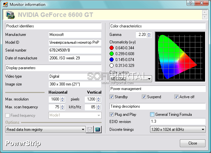Click the blue chromaticity color circle

point(111,59)
